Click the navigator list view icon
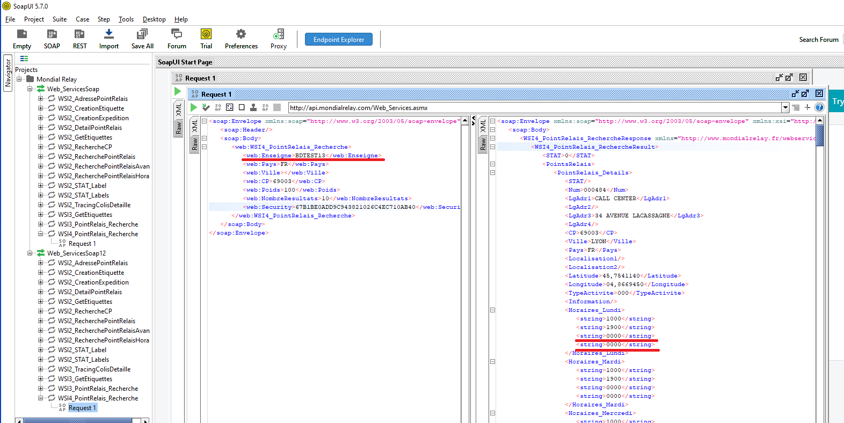Screen dimensions: 844x423 pos(24,59)
